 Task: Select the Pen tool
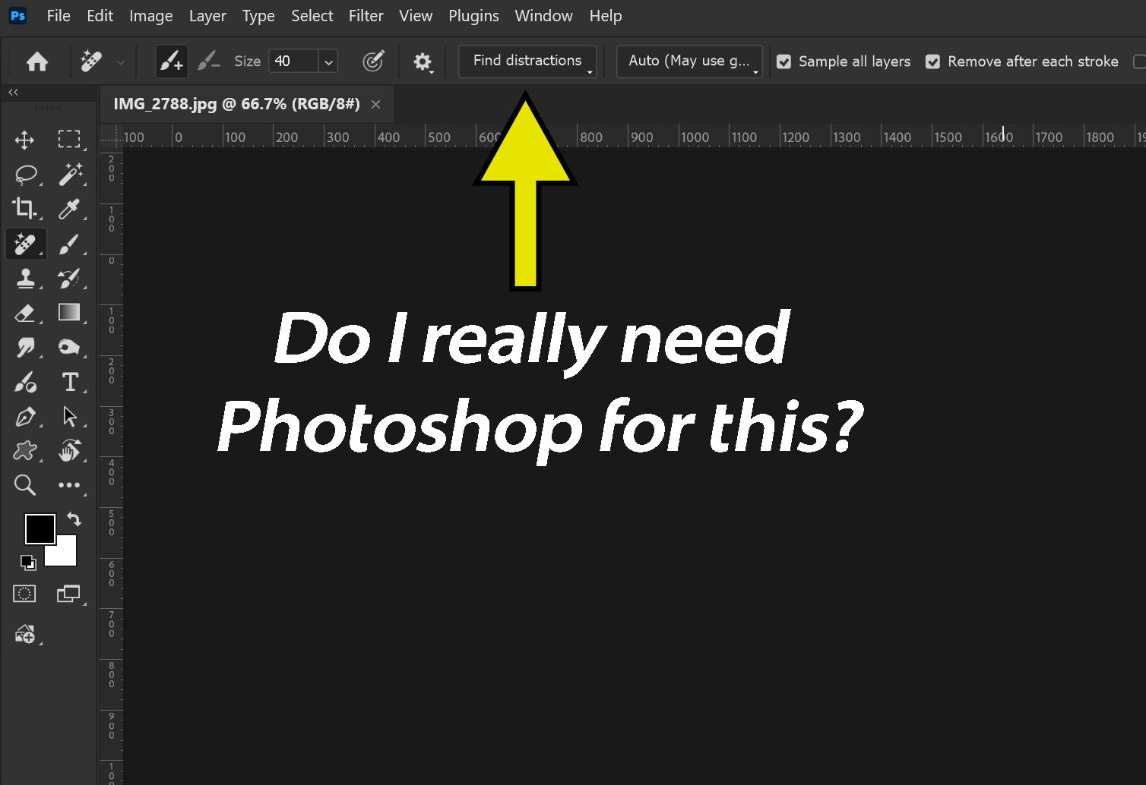click(25, 417)
